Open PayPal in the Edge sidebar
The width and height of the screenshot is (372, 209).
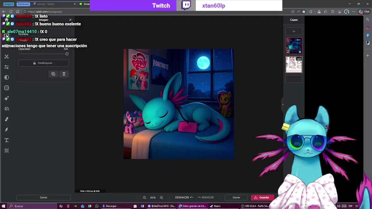coord(368,43)
